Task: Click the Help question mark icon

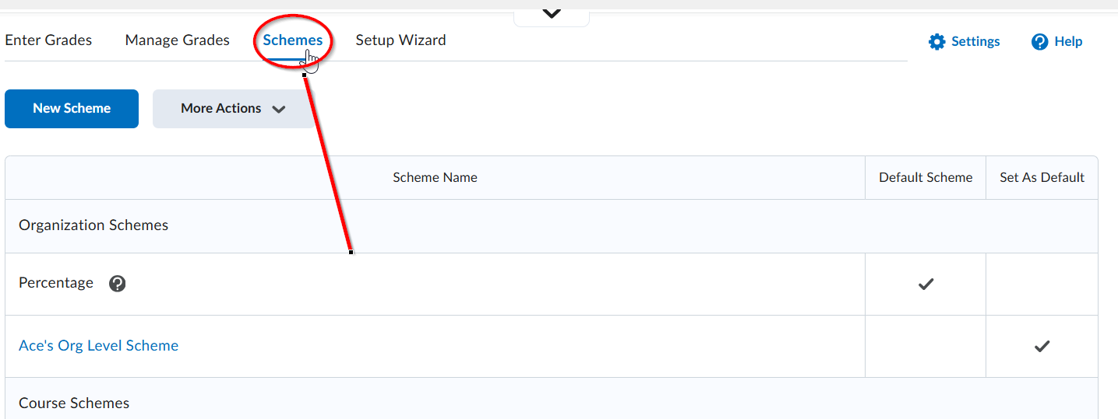Action: click(x=1039, y=42)
